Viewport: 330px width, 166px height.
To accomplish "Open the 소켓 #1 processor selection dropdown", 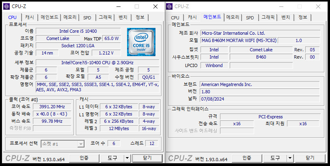I will tap(63, 144).
